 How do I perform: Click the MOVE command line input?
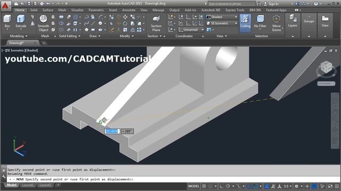[173, 179]
